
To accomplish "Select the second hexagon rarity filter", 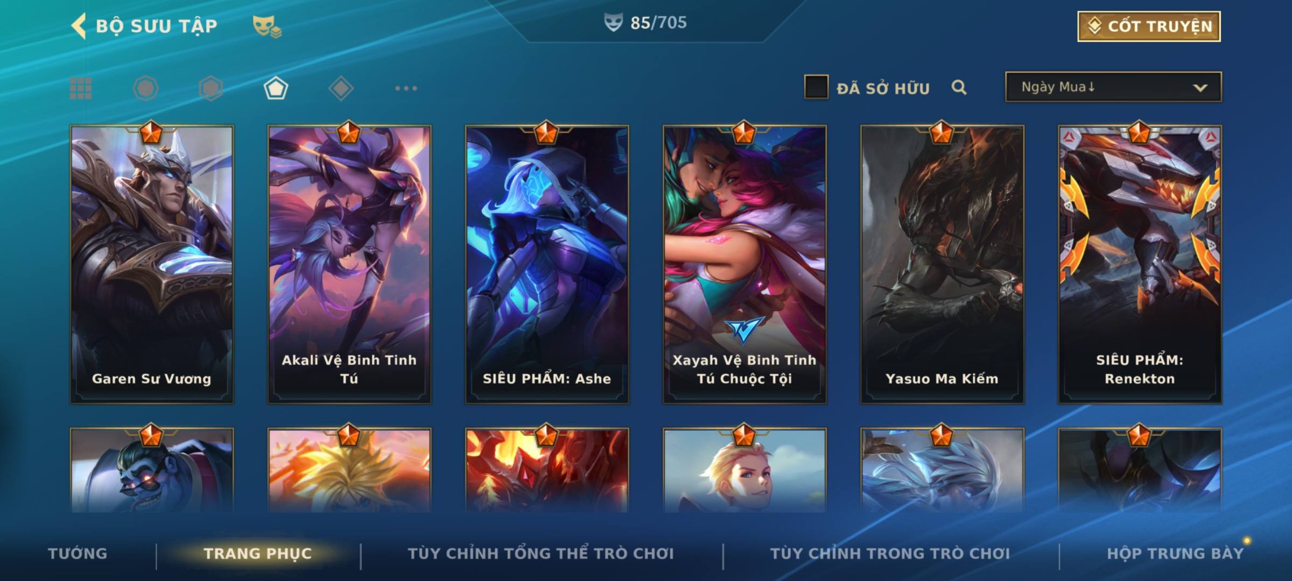I will (210, 88).
